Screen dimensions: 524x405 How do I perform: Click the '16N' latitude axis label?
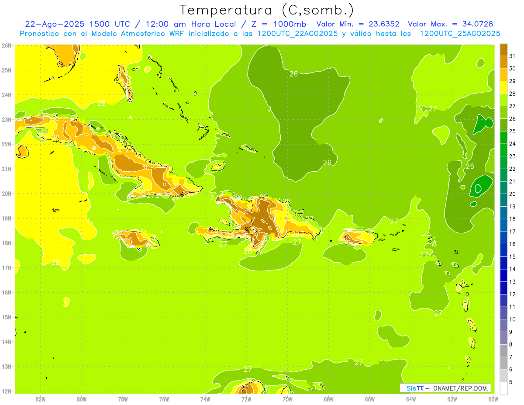click(6, 292)
